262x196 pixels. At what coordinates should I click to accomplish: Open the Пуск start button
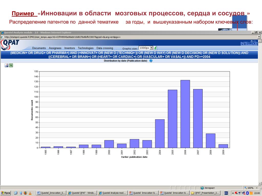(6, 193)
